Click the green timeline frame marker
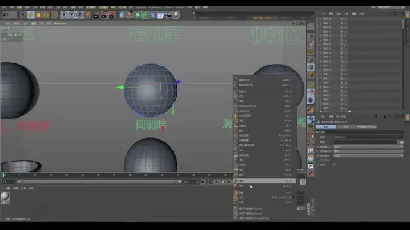 3,175
